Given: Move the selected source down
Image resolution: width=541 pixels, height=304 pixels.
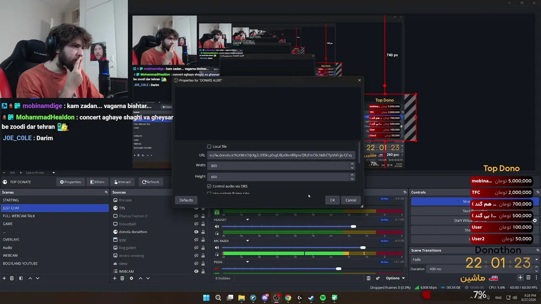Looking at the screenshot, I should (148, 278).
